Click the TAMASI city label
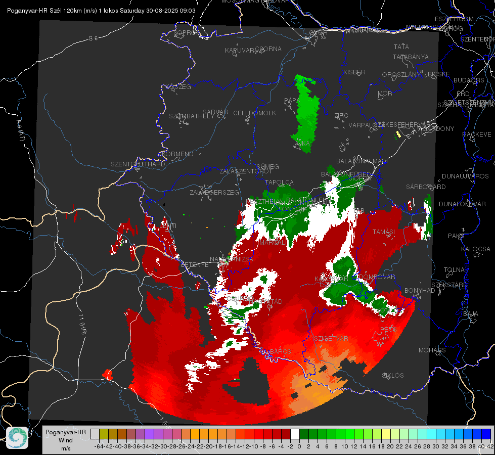The image size is (495, 455). (x=384, y=232)
